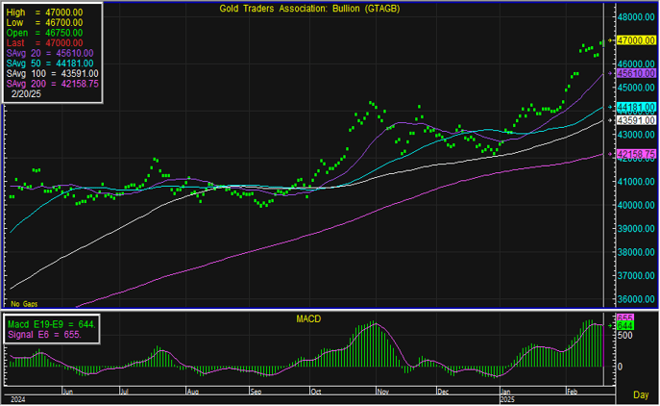The image size is (660, 406).
Task: Click the 2025 year label on time axis
Action: pyautogui.click(x=509, y=399)
